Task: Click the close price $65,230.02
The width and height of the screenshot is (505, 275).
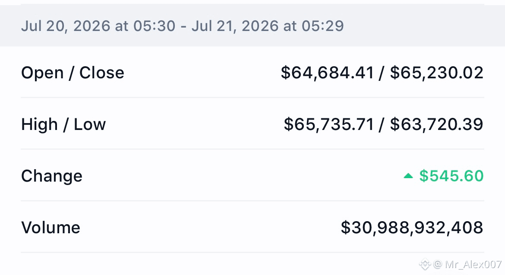Action: click(x=437, y=73)
